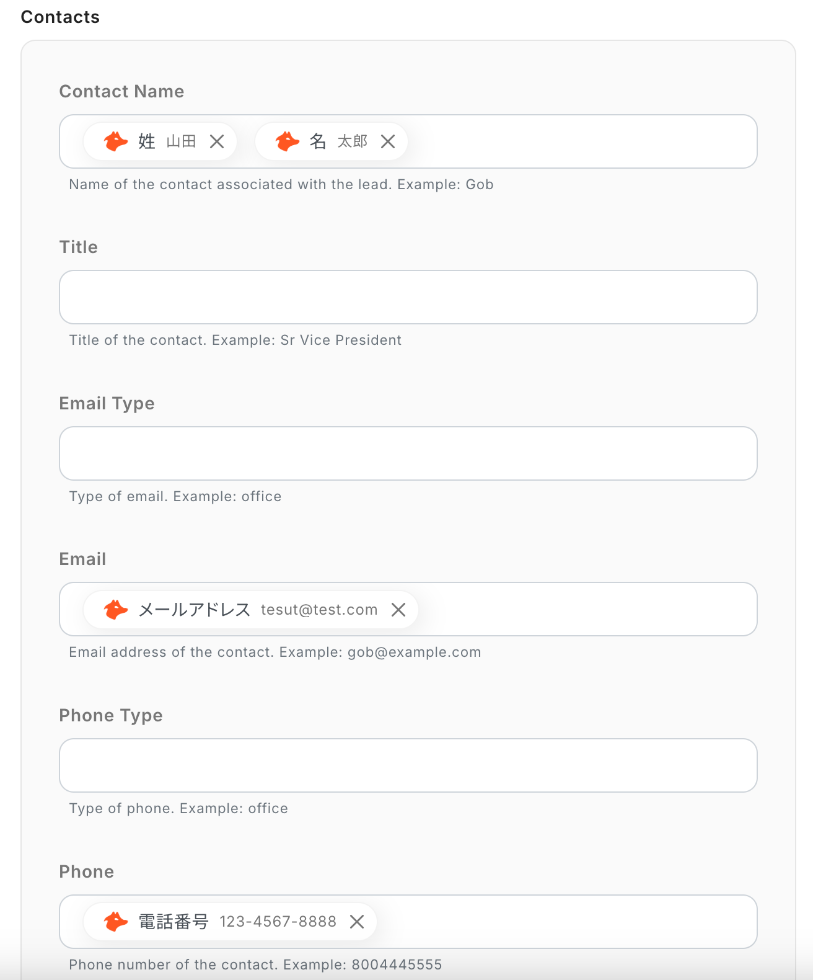This screenshot has height=980, width=813.
Task: Click the fox icon on the 名 pill
Action: (287, 141)
